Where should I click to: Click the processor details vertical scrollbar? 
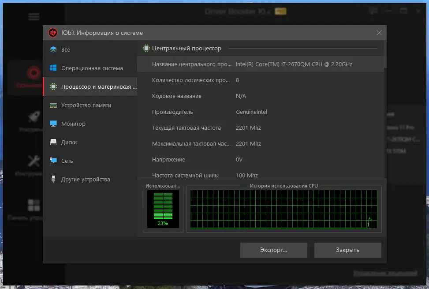(x=385, y=123)
